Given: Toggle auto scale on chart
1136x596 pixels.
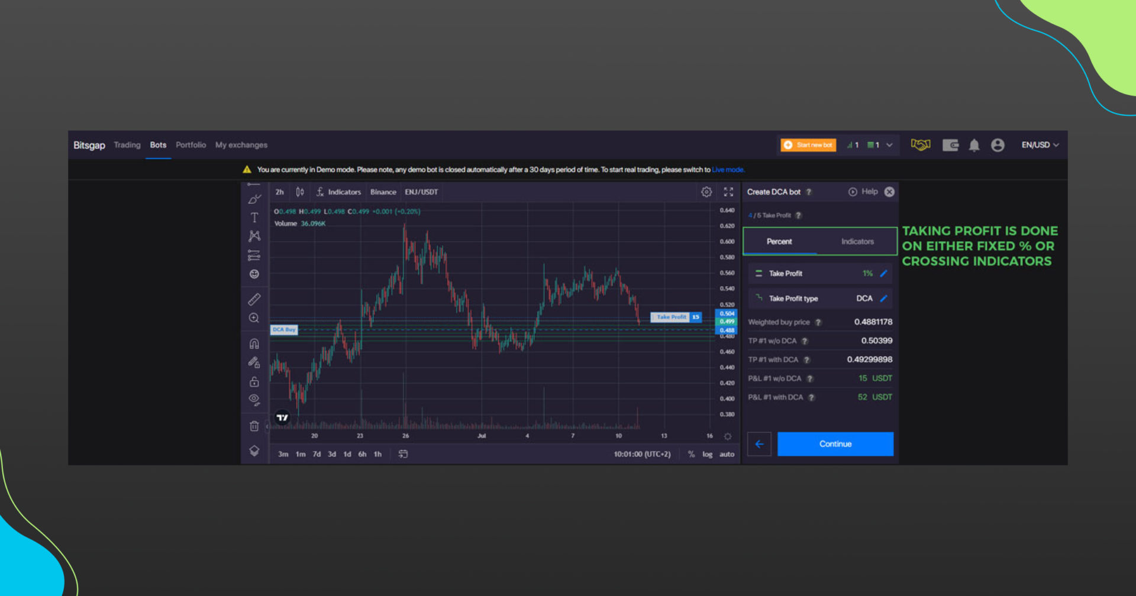Looking at the screenshot, I should pyautogui.click(x=727, y=454).
